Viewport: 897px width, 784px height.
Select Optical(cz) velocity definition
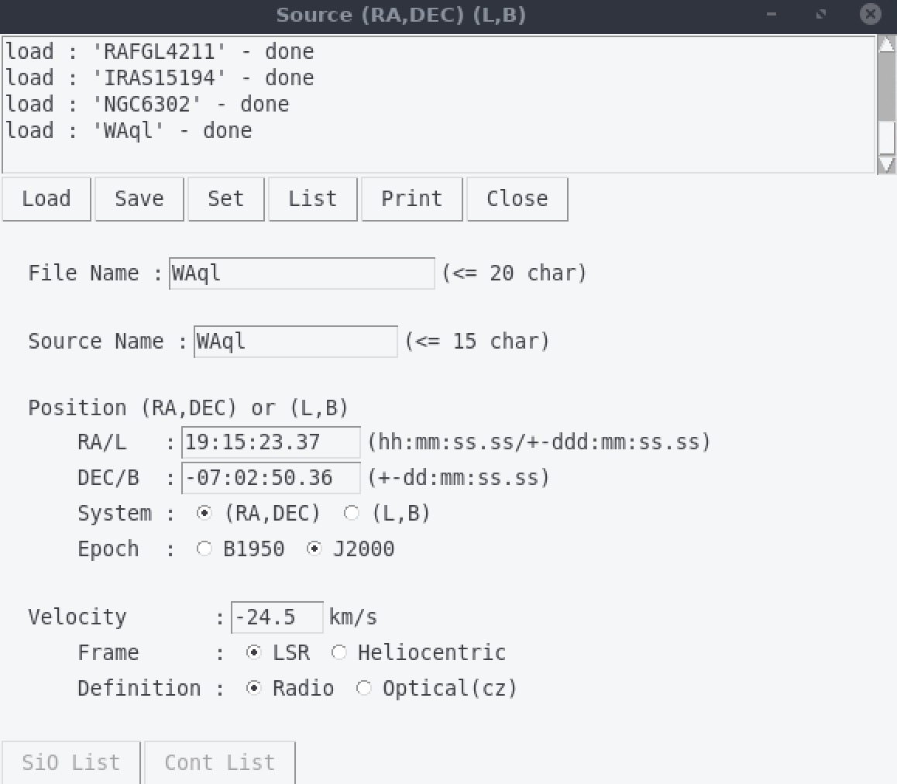point(364,689)
